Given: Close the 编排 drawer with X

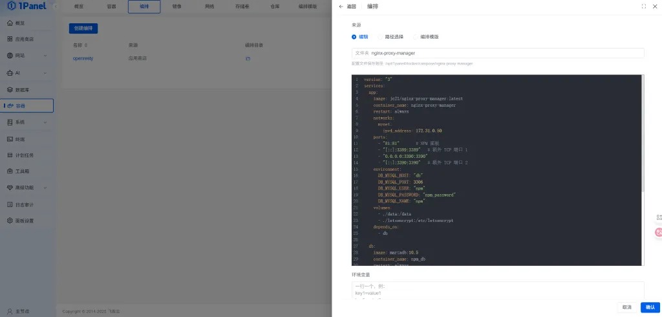Looking at the screenshot, I should 655,6.
